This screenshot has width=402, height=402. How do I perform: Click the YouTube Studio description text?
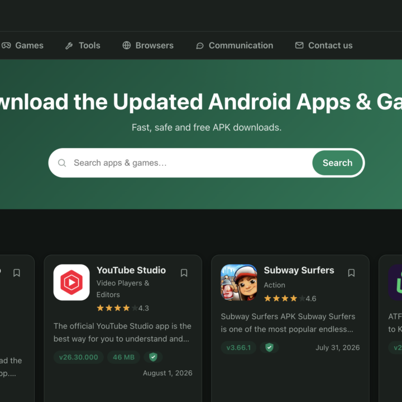coord(122,333)
